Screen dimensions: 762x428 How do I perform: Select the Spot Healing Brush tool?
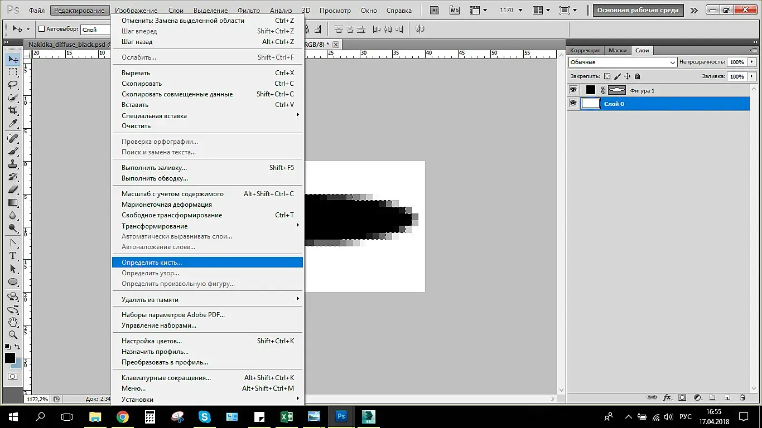(13, 138)
